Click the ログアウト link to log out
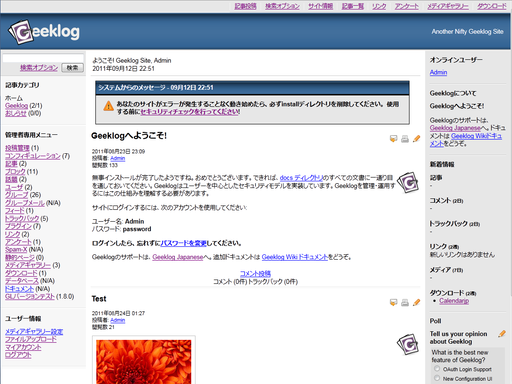 tap(18, 355)
